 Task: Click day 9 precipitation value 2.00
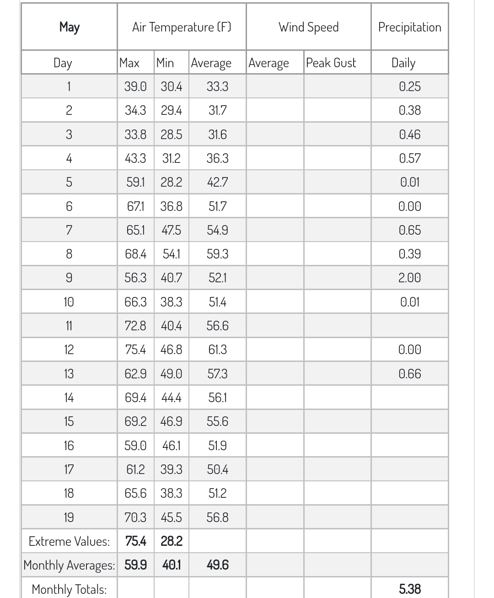pos(410,278)
